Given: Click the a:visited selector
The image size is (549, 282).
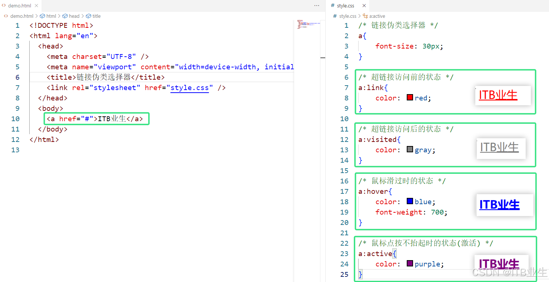Looking at the screenshot, I should click(x=377, y=140).
